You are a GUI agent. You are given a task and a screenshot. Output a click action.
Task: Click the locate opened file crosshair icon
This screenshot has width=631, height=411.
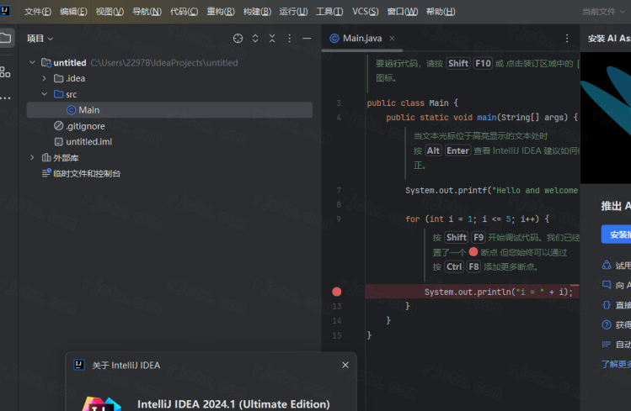tap(238, 39)
